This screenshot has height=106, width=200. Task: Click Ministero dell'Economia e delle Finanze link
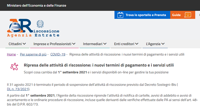pyautogui.click(x=37, y=5)
